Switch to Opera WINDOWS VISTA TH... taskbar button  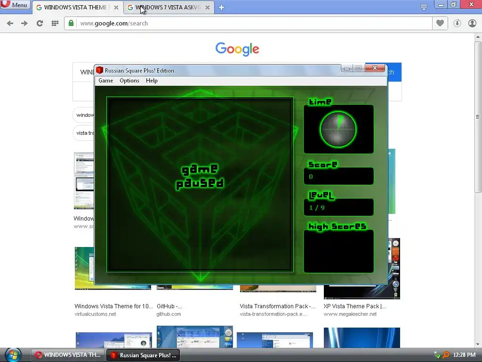[x=68, y=355]
